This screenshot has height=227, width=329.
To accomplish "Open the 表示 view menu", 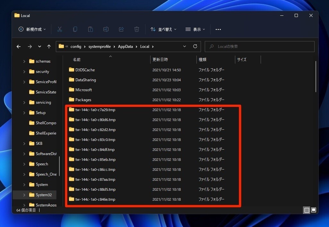I will coord(195,29).
